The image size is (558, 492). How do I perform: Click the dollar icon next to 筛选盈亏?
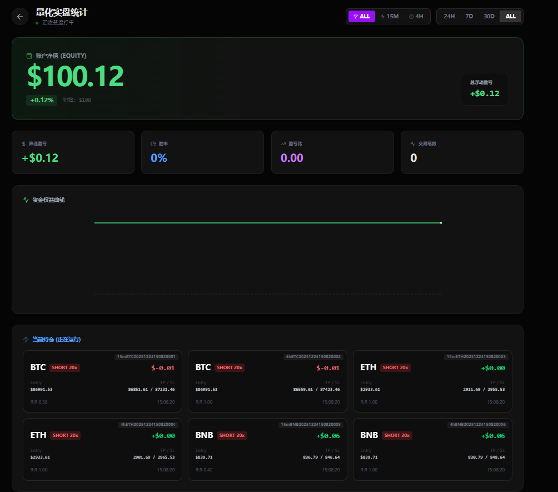coord(24,143)
